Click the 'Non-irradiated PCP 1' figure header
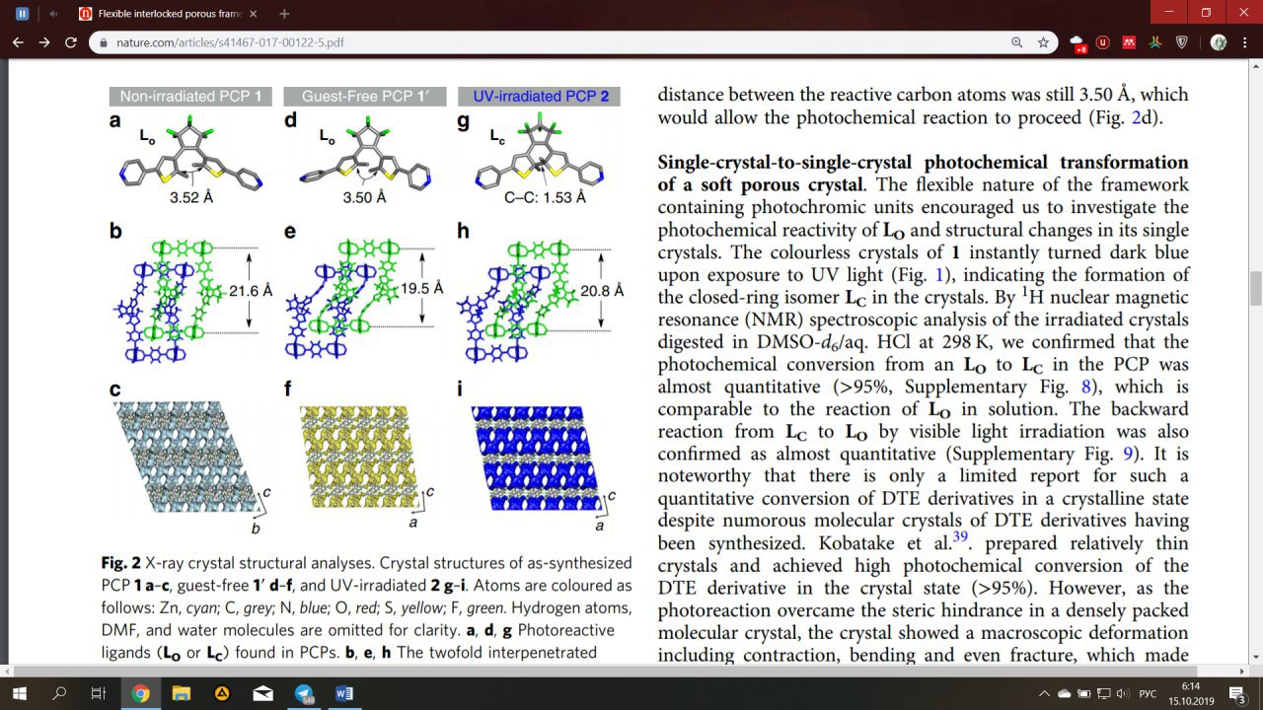Viewport: 1263px width, 710px height. 190,97
